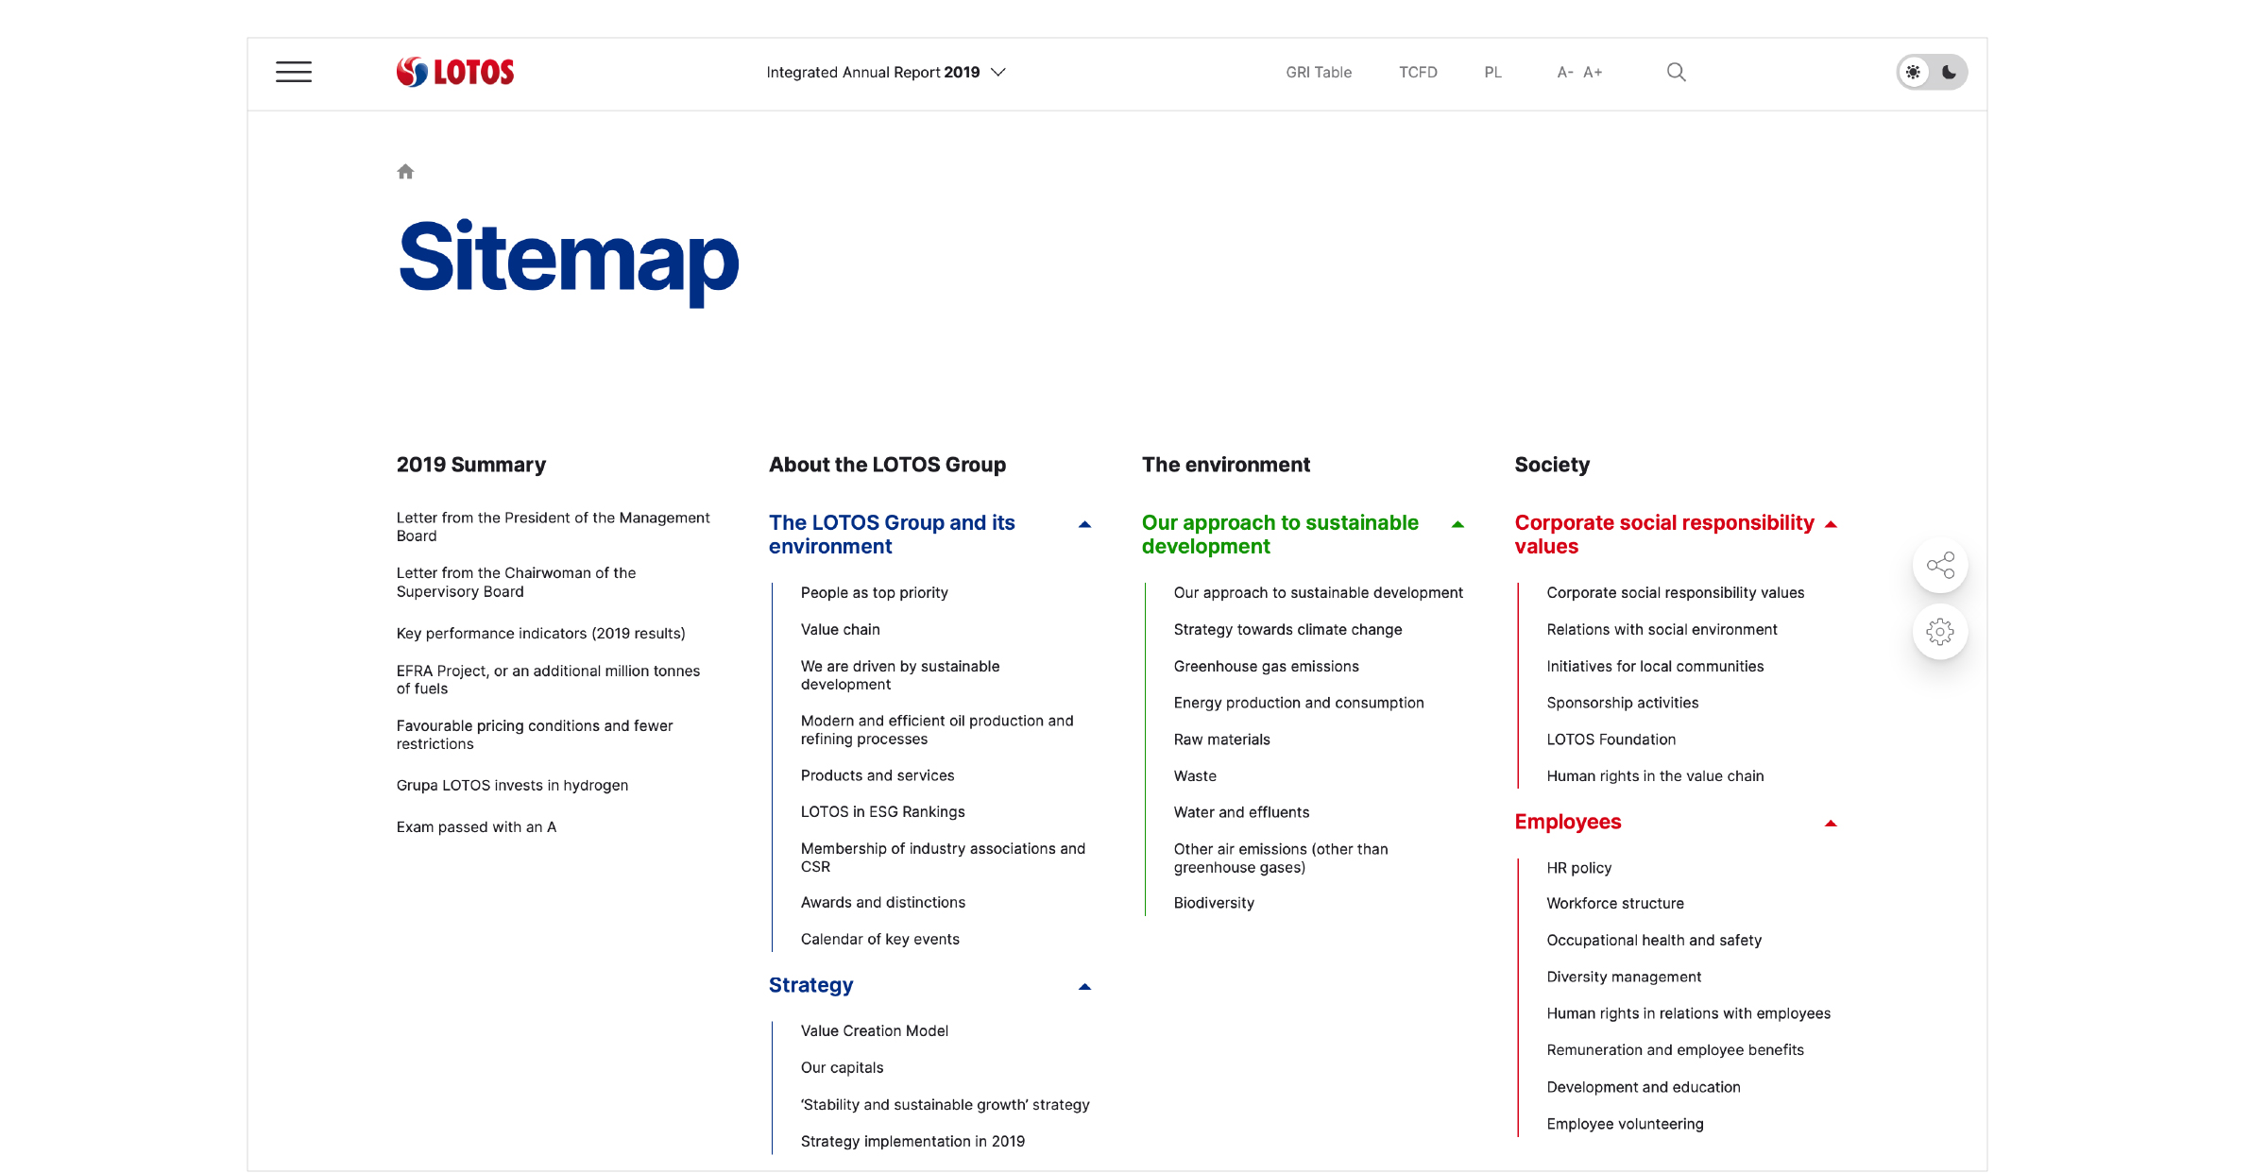Open Human rights in the value chain
Image resolution: width=2250 pixels, height=1173 pixels.
(1656, 776)
